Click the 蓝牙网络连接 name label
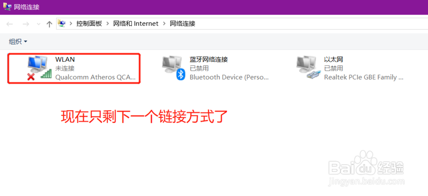428x196 pixels. 209,59
